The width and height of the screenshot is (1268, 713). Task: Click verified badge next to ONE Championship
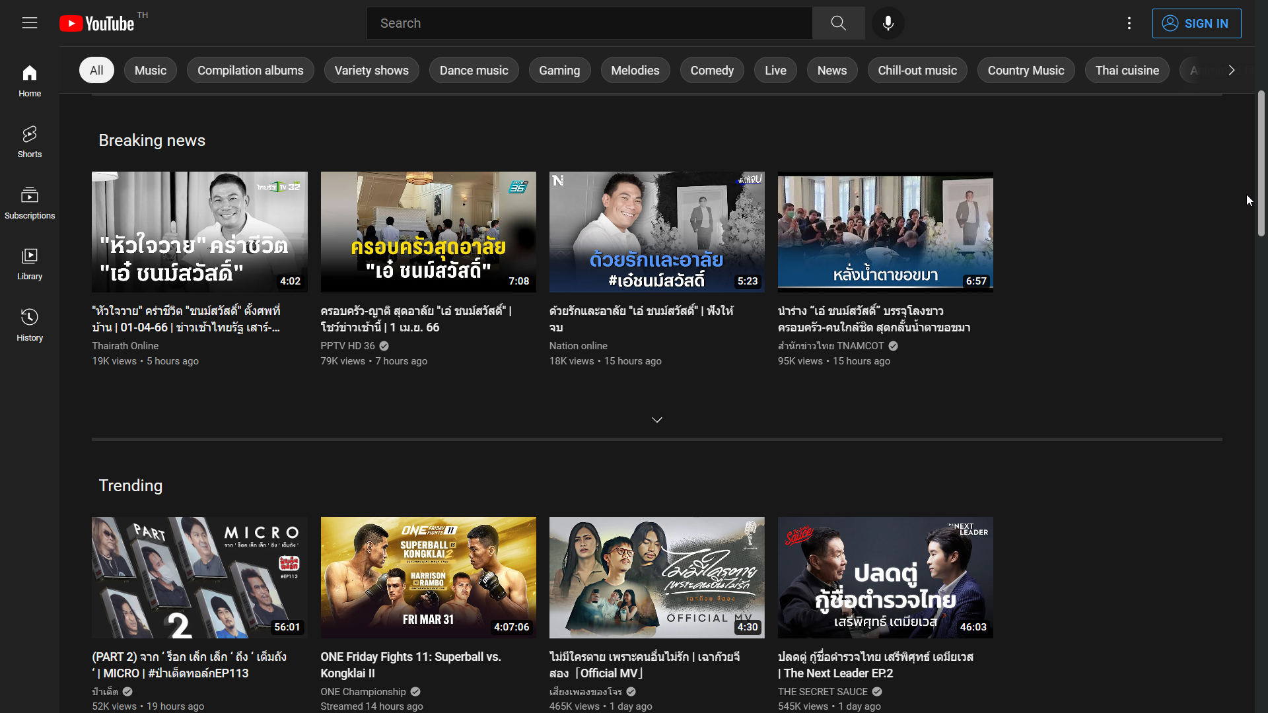tap(415, 692)
